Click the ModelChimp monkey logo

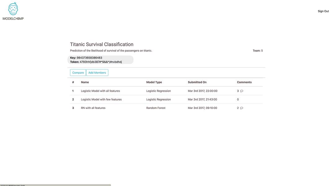click(13, 9)
